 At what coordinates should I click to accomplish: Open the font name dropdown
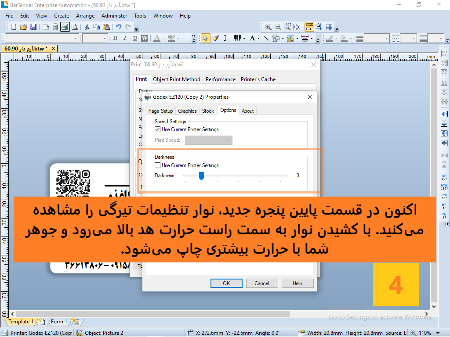coord(42,38)
